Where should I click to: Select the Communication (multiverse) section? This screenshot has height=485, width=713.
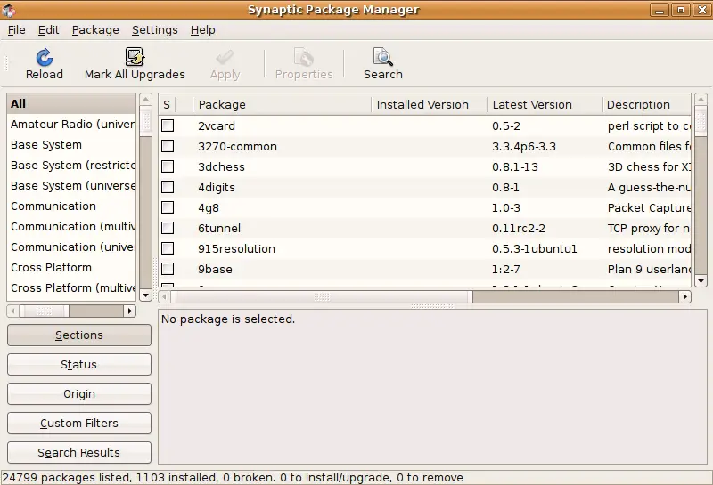point(71,226)
